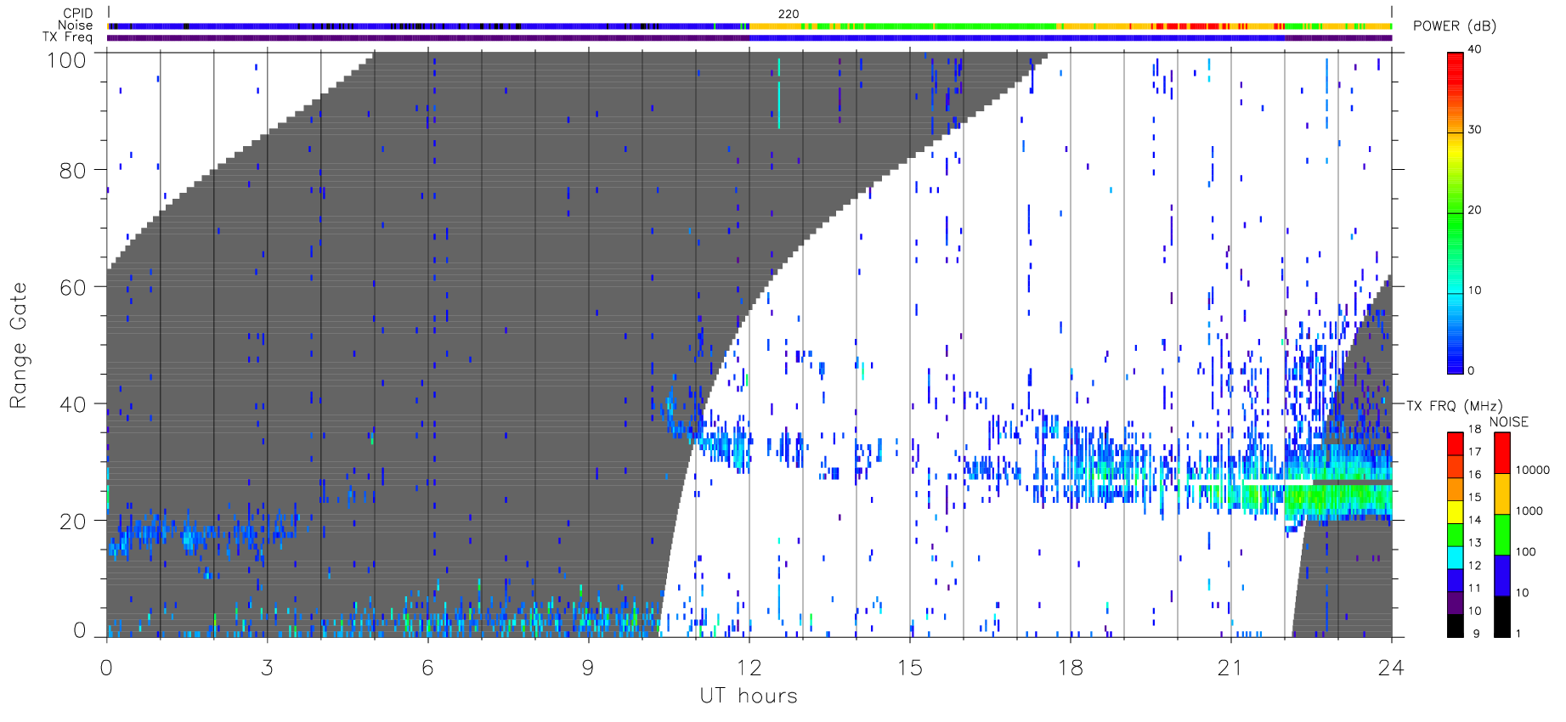Click the "100" label on NOISE scale

(x=1526, y=551)
